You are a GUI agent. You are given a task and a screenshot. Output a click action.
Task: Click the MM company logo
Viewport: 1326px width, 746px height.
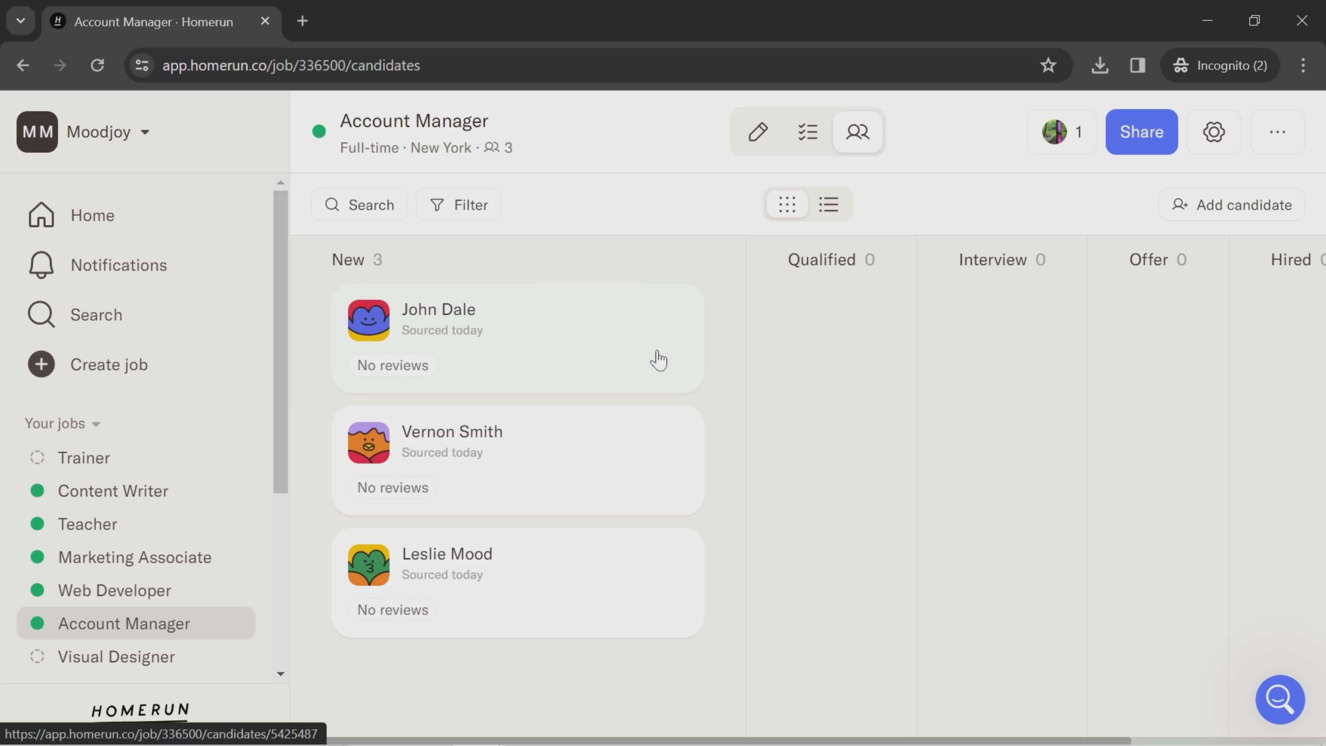click(37, 132)
